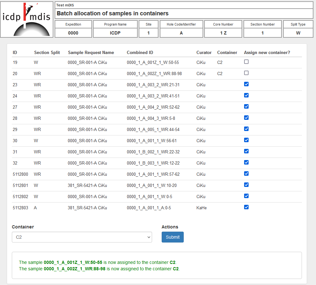316x285 pixels.
Task: Click the Submit button
Action: coord(173,237)
